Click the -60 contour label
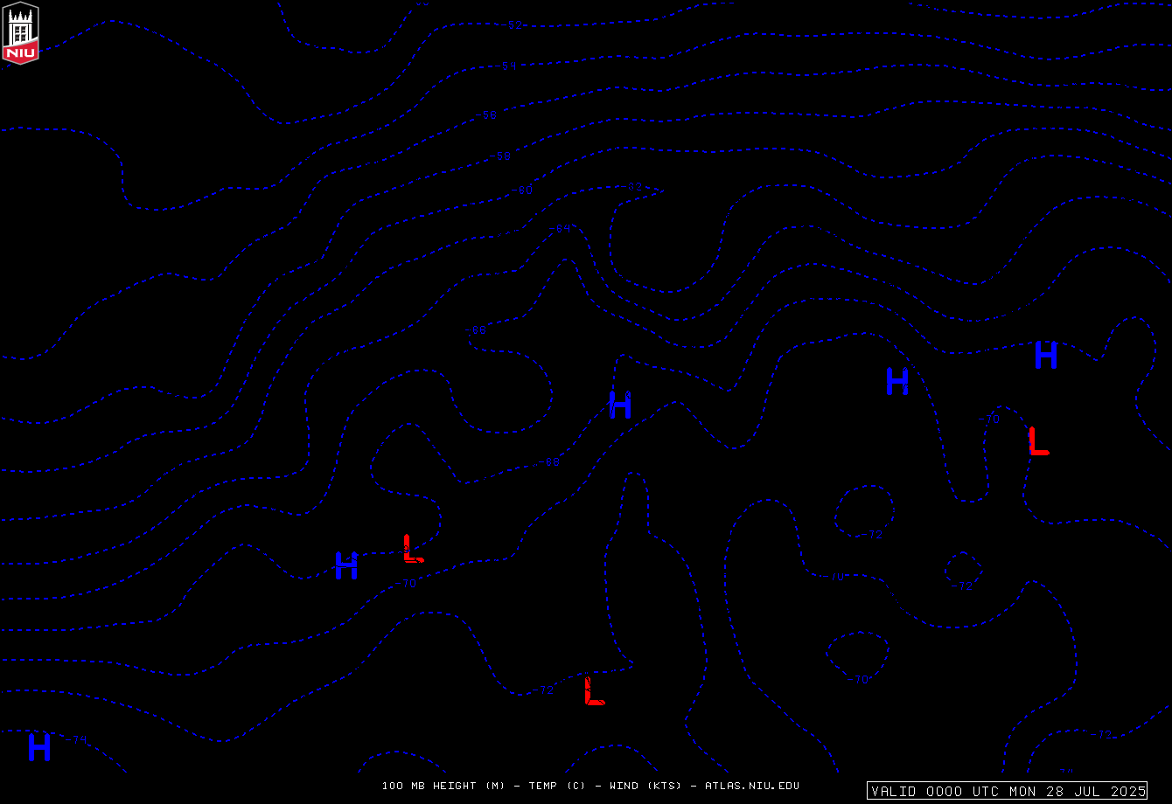The width and height of the screenshot is (1172, 804). pos(522,190)
